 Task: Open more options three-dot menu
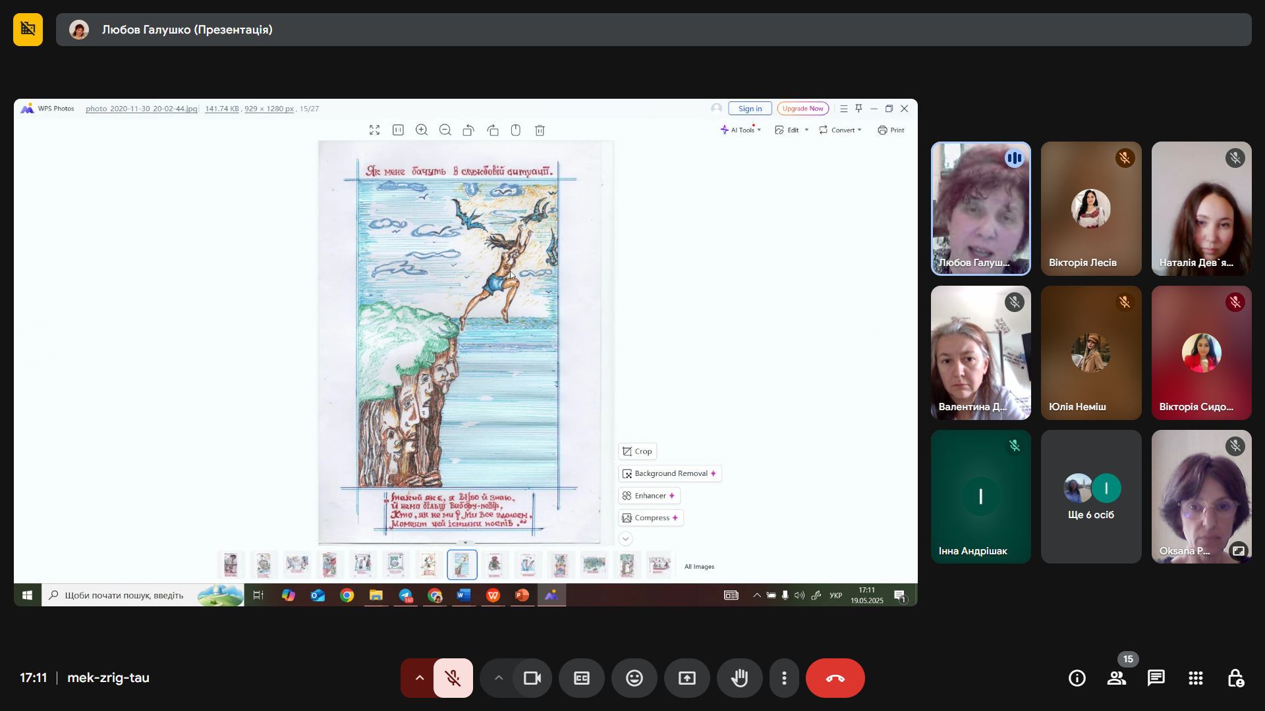[x=784, y=678]
